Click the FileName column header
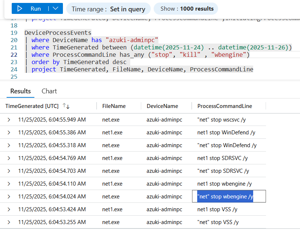The image size is (300, 231). (114, 106)
